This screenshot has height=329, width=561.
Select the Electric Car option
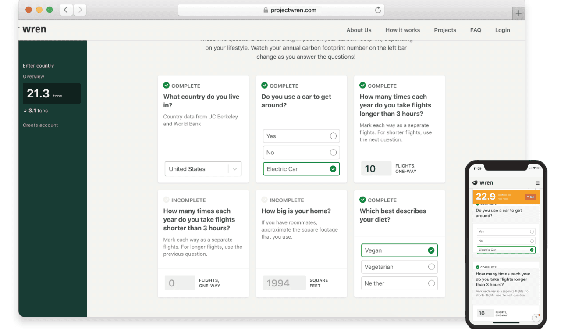click(301, 169)
